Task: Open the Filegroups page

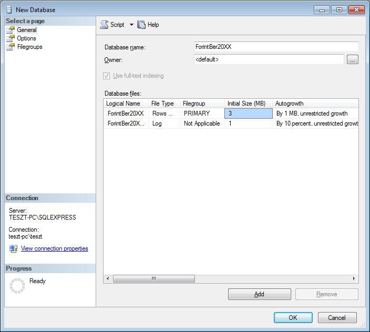Action: (29, 47)
